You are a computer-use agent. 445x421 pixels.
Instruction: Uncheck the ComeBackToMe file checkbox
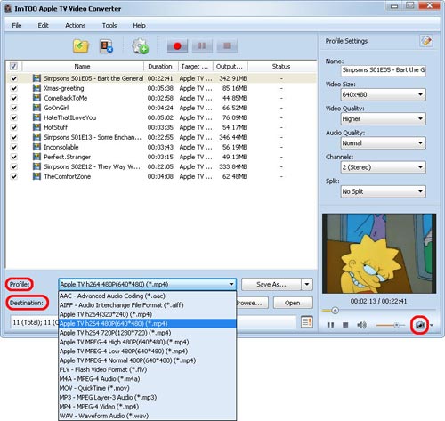point(13,98)
